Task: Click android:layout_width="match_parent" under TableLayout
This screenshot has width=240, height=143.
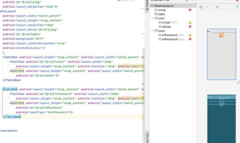Action: coord(32,16)
